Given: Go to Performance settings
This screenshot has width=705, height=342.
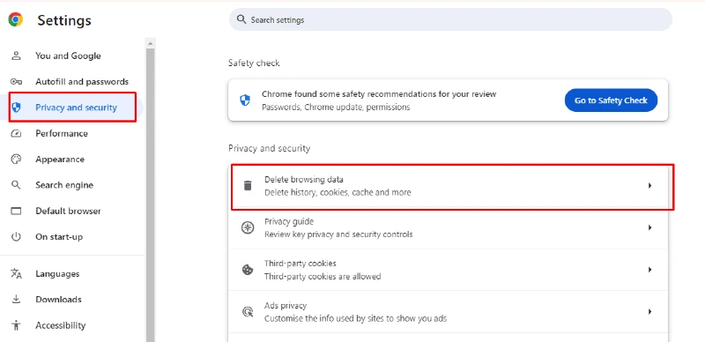Looking at the screenshot, I should point(62,134).
